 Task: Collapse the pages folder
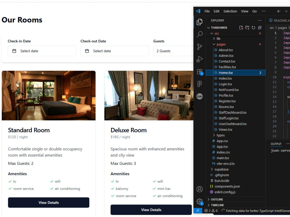(x=221, y=44)
